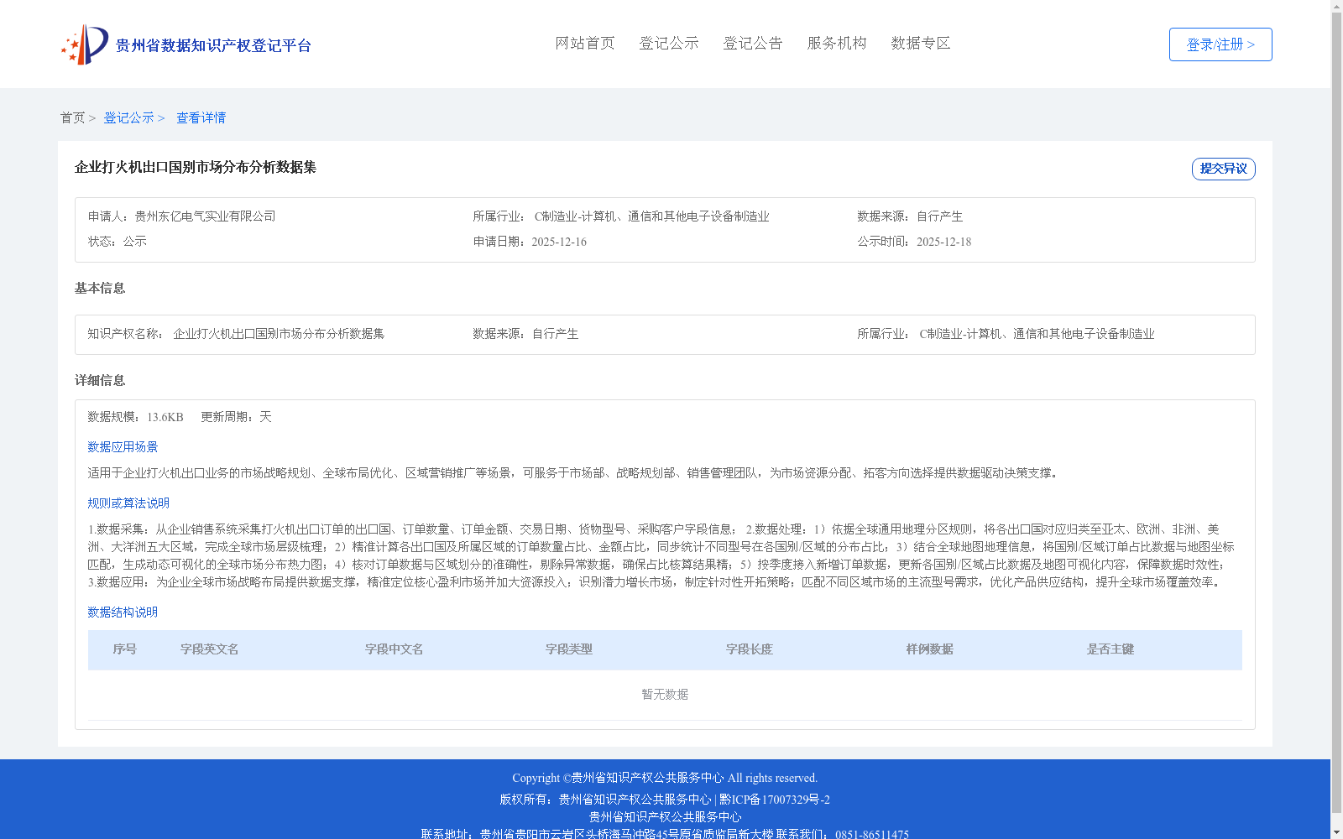Click the 详细信息 section heading
This screenshot has height=839, width=1343.
pyautogui.click(x=100, y=381)
